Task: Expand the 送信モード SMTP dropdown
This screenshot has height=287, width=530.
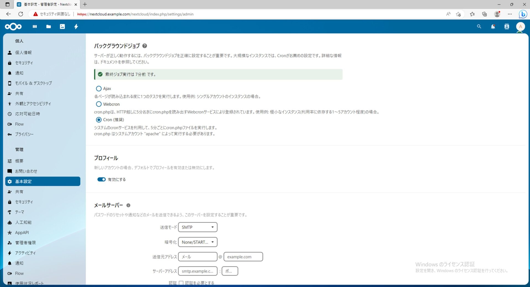Action: pyautogui.click(x=198, y=227)
